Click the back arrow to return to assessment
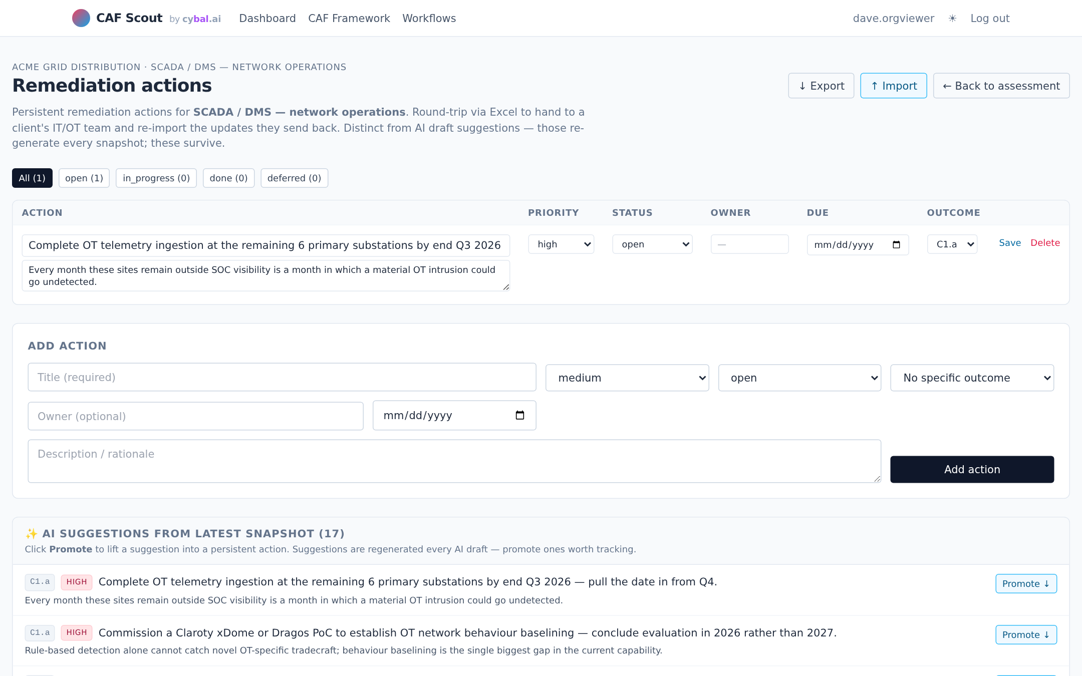This screenshot has height=676, width=1082. click(948, 86)
